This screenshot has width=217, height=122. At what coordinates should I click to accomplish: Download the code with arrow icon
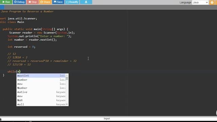(x=86, y=2)
